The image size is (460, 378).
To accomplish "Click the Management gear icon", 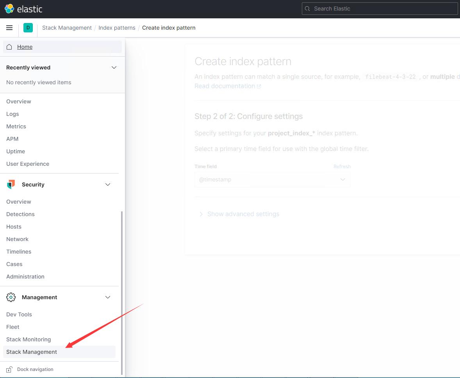I will coord(11,297).
